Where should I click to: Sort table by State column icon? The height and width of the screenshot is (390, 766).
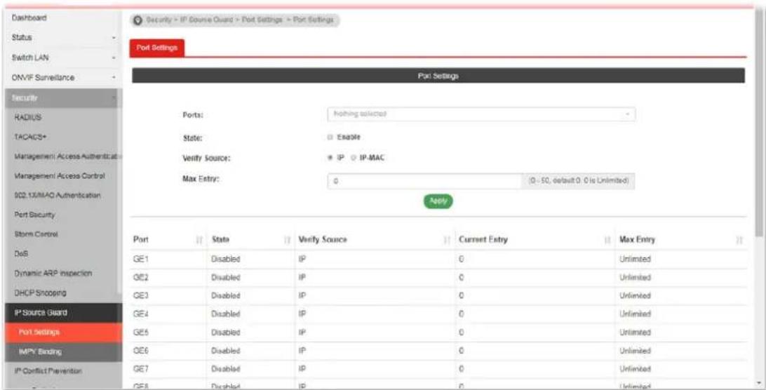click(286, 240)
